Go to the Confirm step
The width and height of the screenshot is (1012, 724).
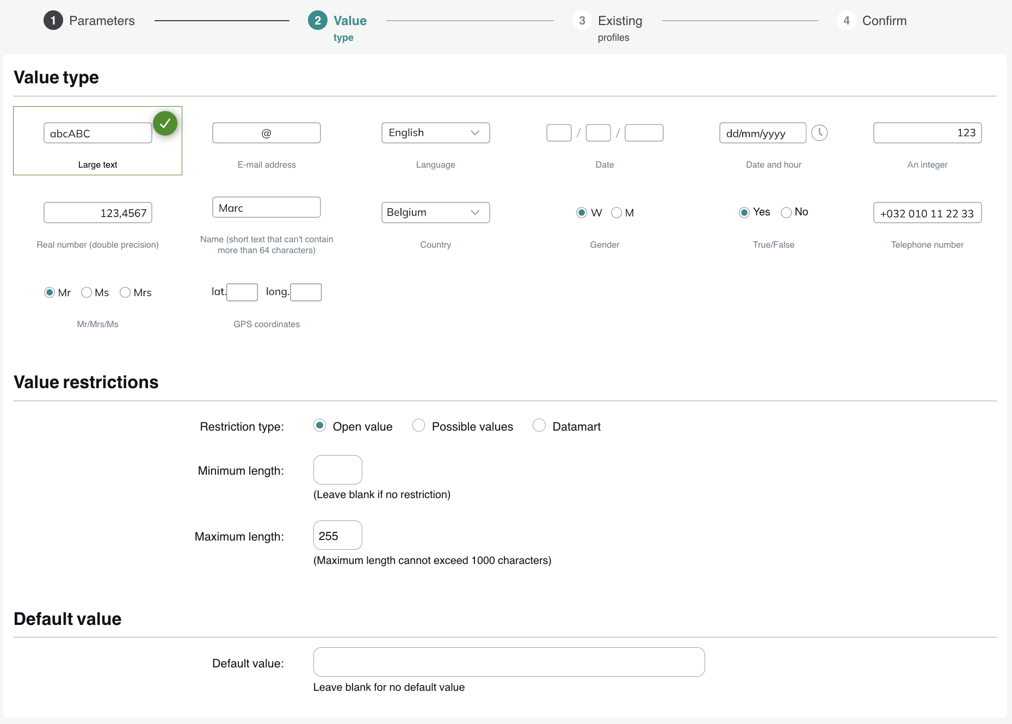[885, 21]
